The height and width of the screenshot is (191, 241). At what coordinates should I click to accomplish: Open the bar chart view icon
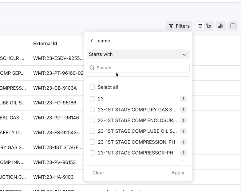(221, 26)
